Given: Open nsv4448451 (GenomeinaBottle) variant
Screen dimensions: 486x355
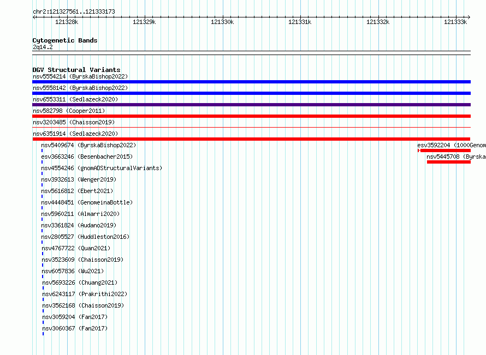Looking at the screenshot, I should click(87, 202).
